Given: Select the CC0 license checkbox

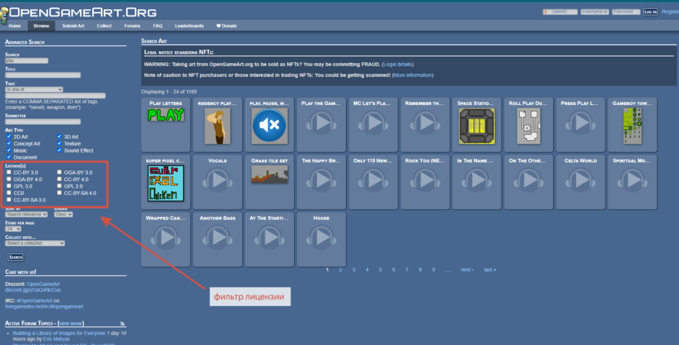Looking at the screenshot, I should pos(9,193).
